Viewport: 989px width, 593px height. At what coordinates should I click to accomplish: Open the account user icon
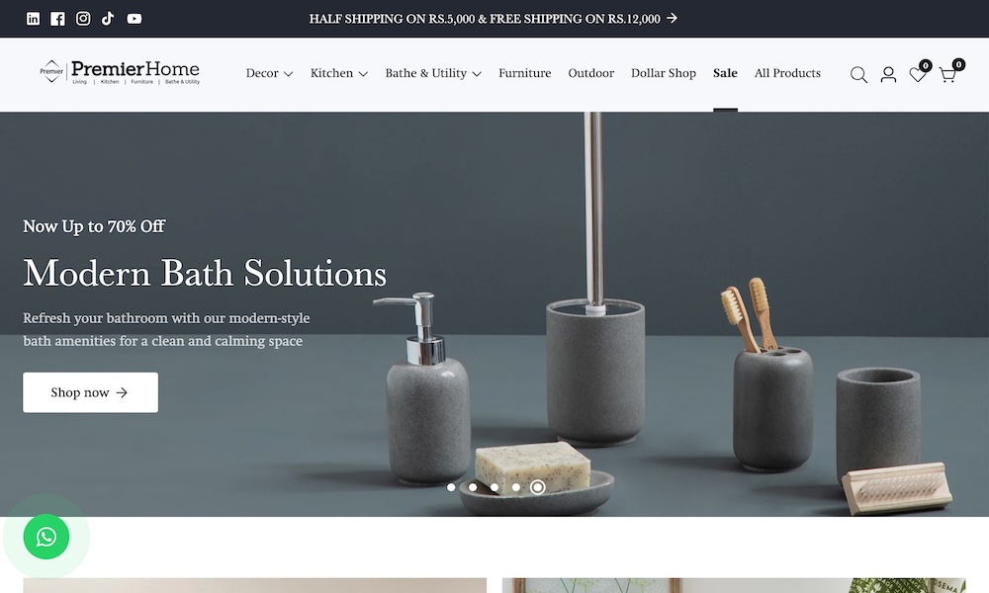pos(888,75)
